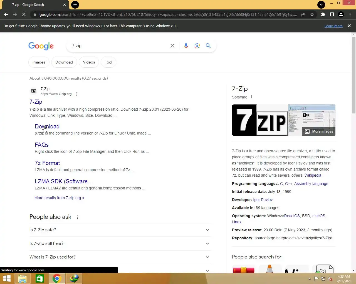This screenshot has height=284, width=356.
Task: Open the Windows Start button
Action: [x=7, y=278]
